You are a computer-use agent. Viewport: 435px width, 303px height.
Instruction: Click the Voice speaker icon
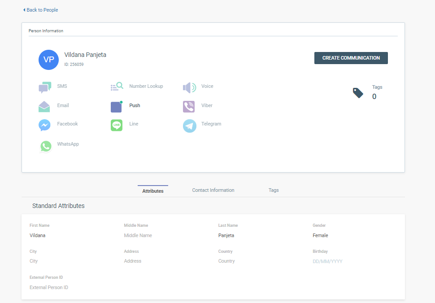[x=189, y=87]
